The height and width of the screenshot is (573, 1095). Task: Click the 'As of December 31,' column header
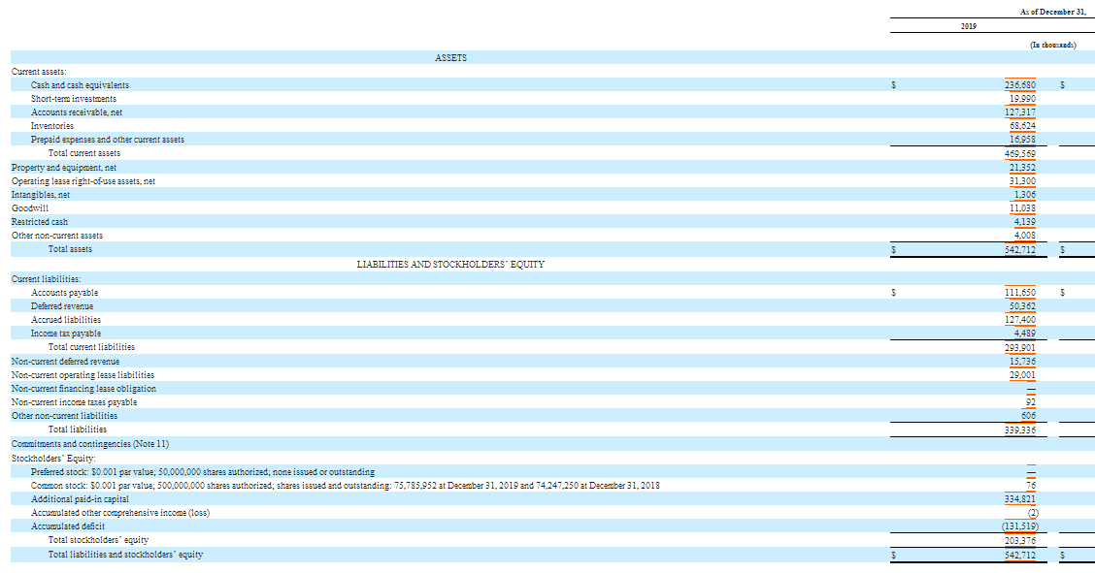coord(1053,12)
